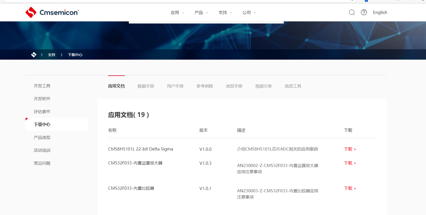Click the help question mark icon
Image resolution: width=426 pixels, height=215 pixels.
[364, 12]
